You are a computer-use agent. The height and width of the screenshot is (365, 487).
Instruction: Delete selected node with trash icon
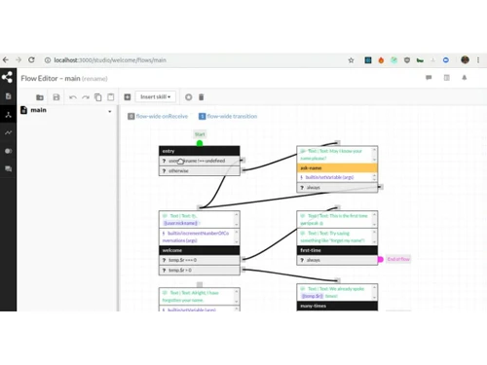[202, 97]
